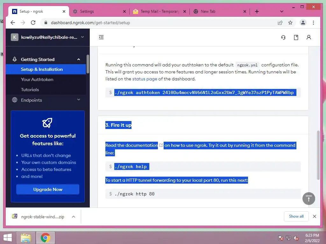Click the Action Center flag tray icon
The width and height of the screenshot is (326, 244).
281,238
